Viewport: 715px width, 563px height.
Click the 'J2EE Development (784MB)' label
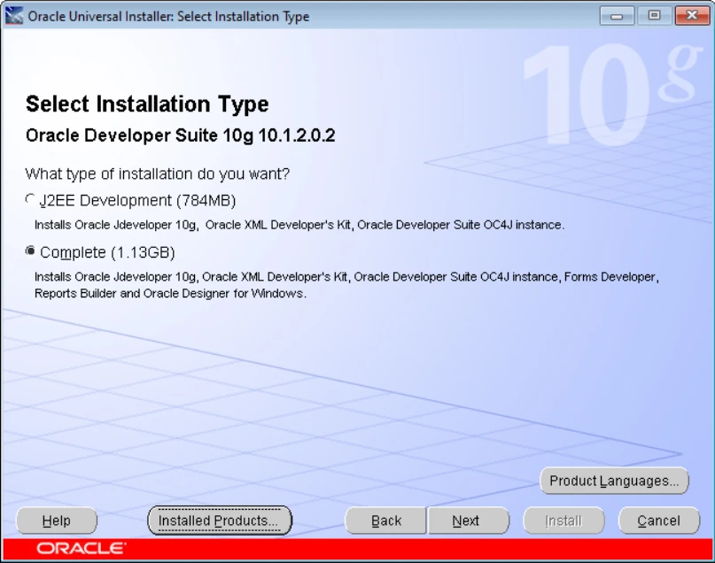tap(137, 200)
